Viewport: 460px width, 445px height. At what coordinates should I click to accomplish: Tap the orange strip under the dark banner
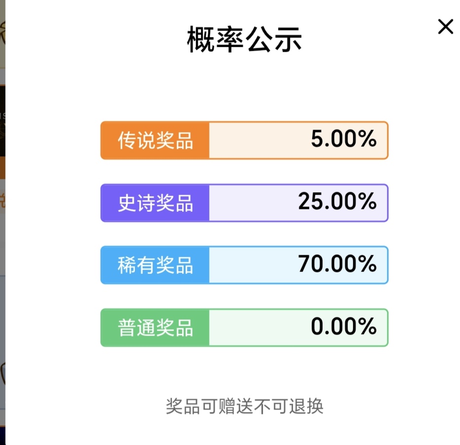pyautogui.click(x=2, y=169)
